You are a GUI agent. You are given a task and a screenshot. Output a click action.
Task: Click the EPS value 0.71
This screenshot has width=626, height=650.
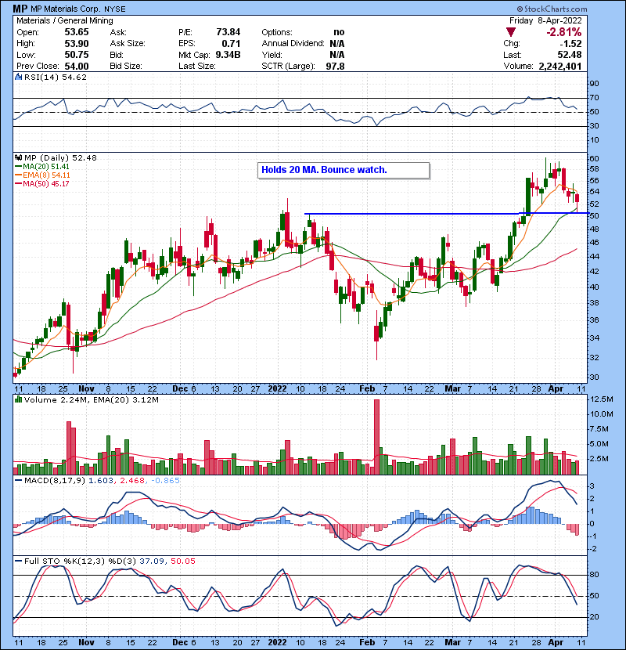click(x=231, y=44)
